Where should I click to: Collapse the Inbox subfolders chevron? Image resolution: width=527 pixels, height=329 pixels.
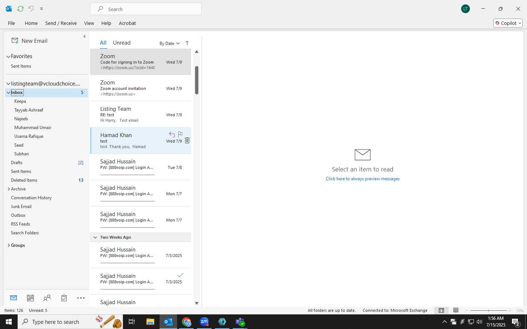(x=8, y=92)
